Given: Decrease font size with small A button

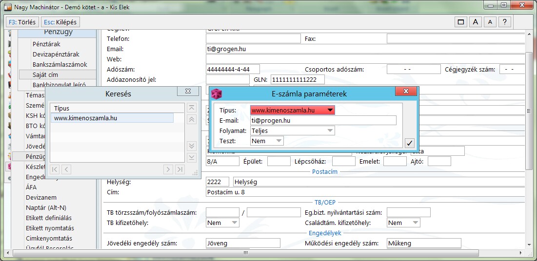Looking at the screenshot, I should point(490,22).
